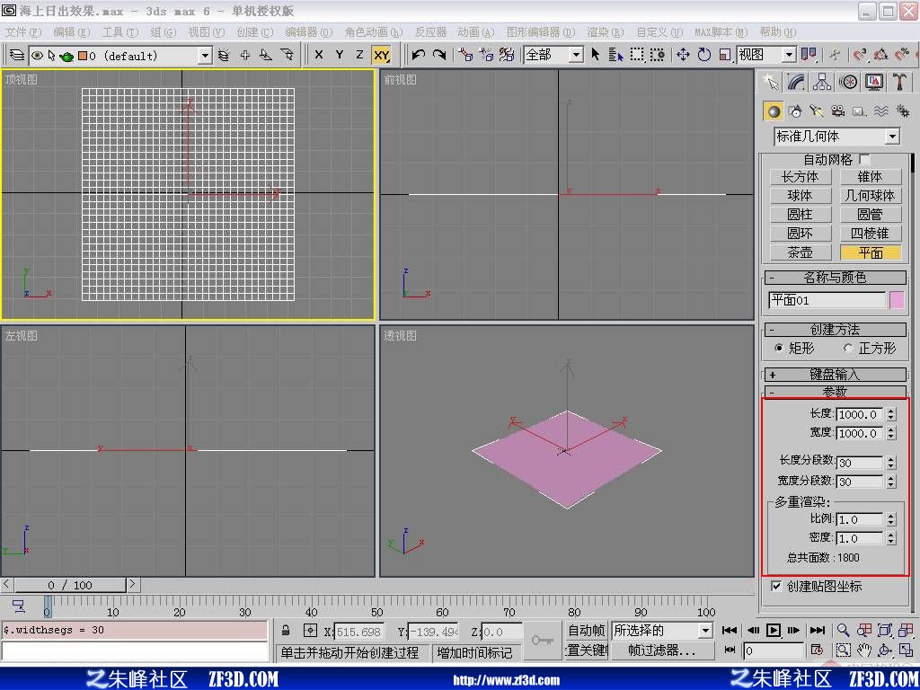Viewport: 920px width, 690px height.
Task: Switch to Lights creation category
Action: pos(817,111)
